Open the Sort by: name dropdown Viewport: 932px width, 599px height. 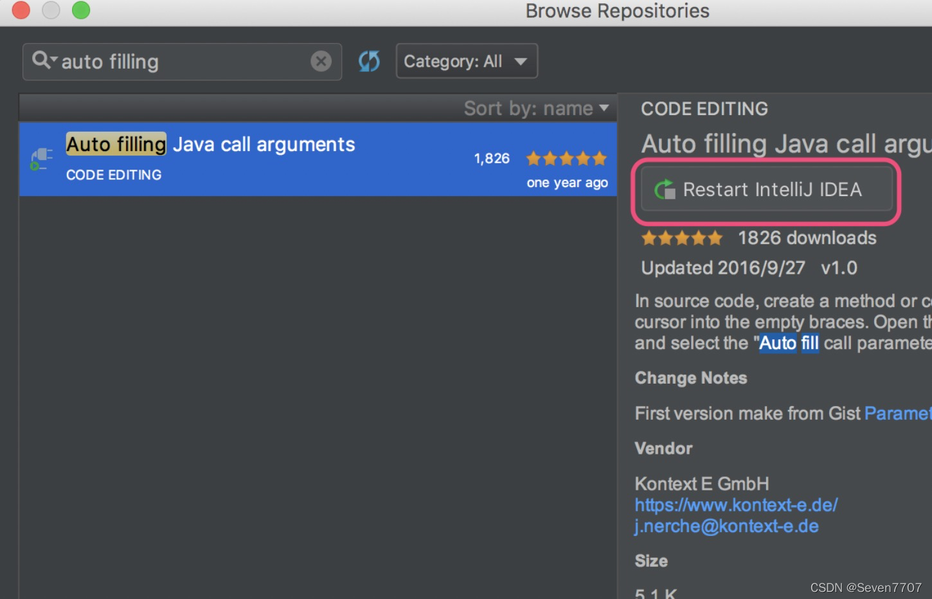(x=537, y=108)
